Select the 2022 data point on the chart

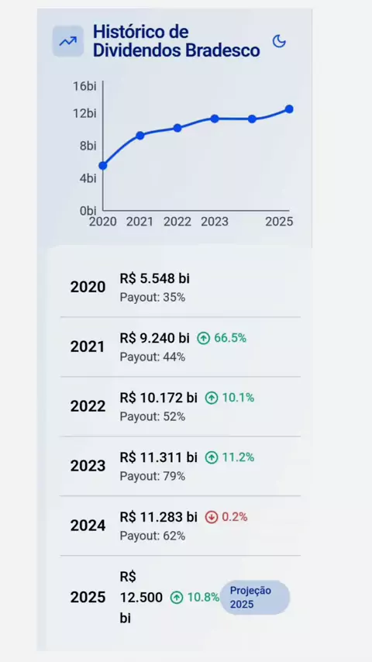click(x=177, y=128)
